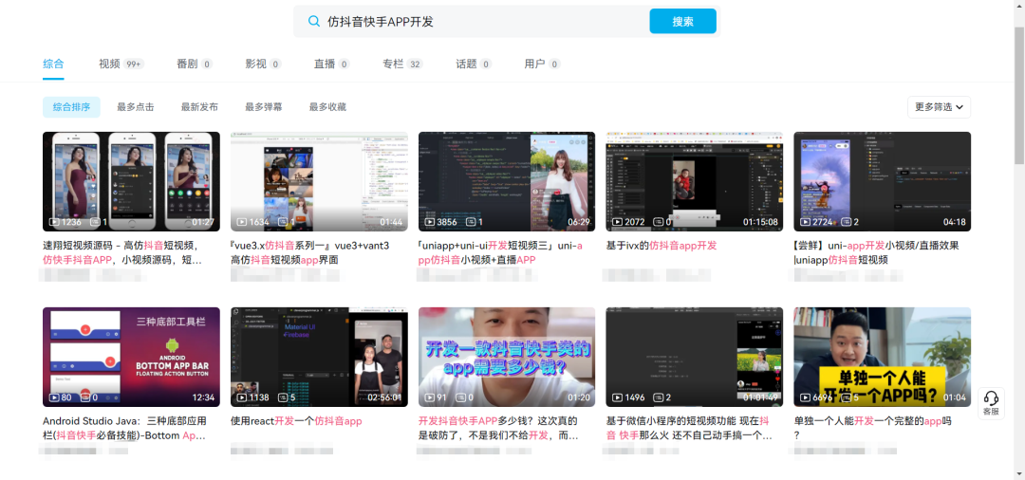Viewport: 1025px width, 480px height.
Task: Switch to the 用户 tab
Action: pos(542,64)
